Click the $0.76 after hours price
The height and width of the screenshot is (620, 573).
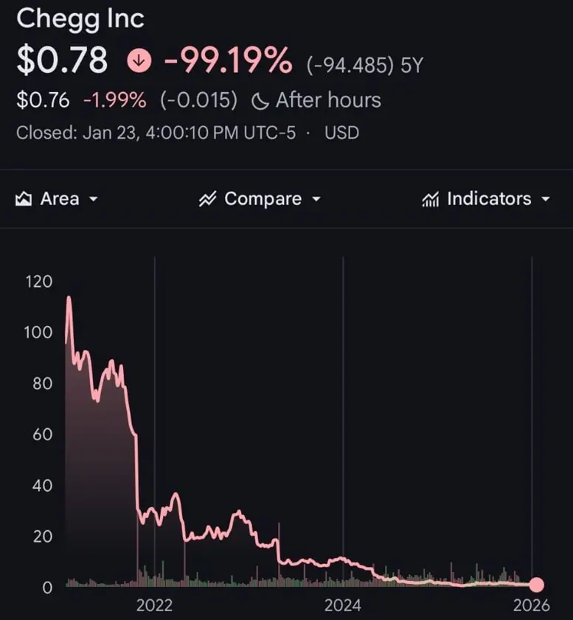43,100
